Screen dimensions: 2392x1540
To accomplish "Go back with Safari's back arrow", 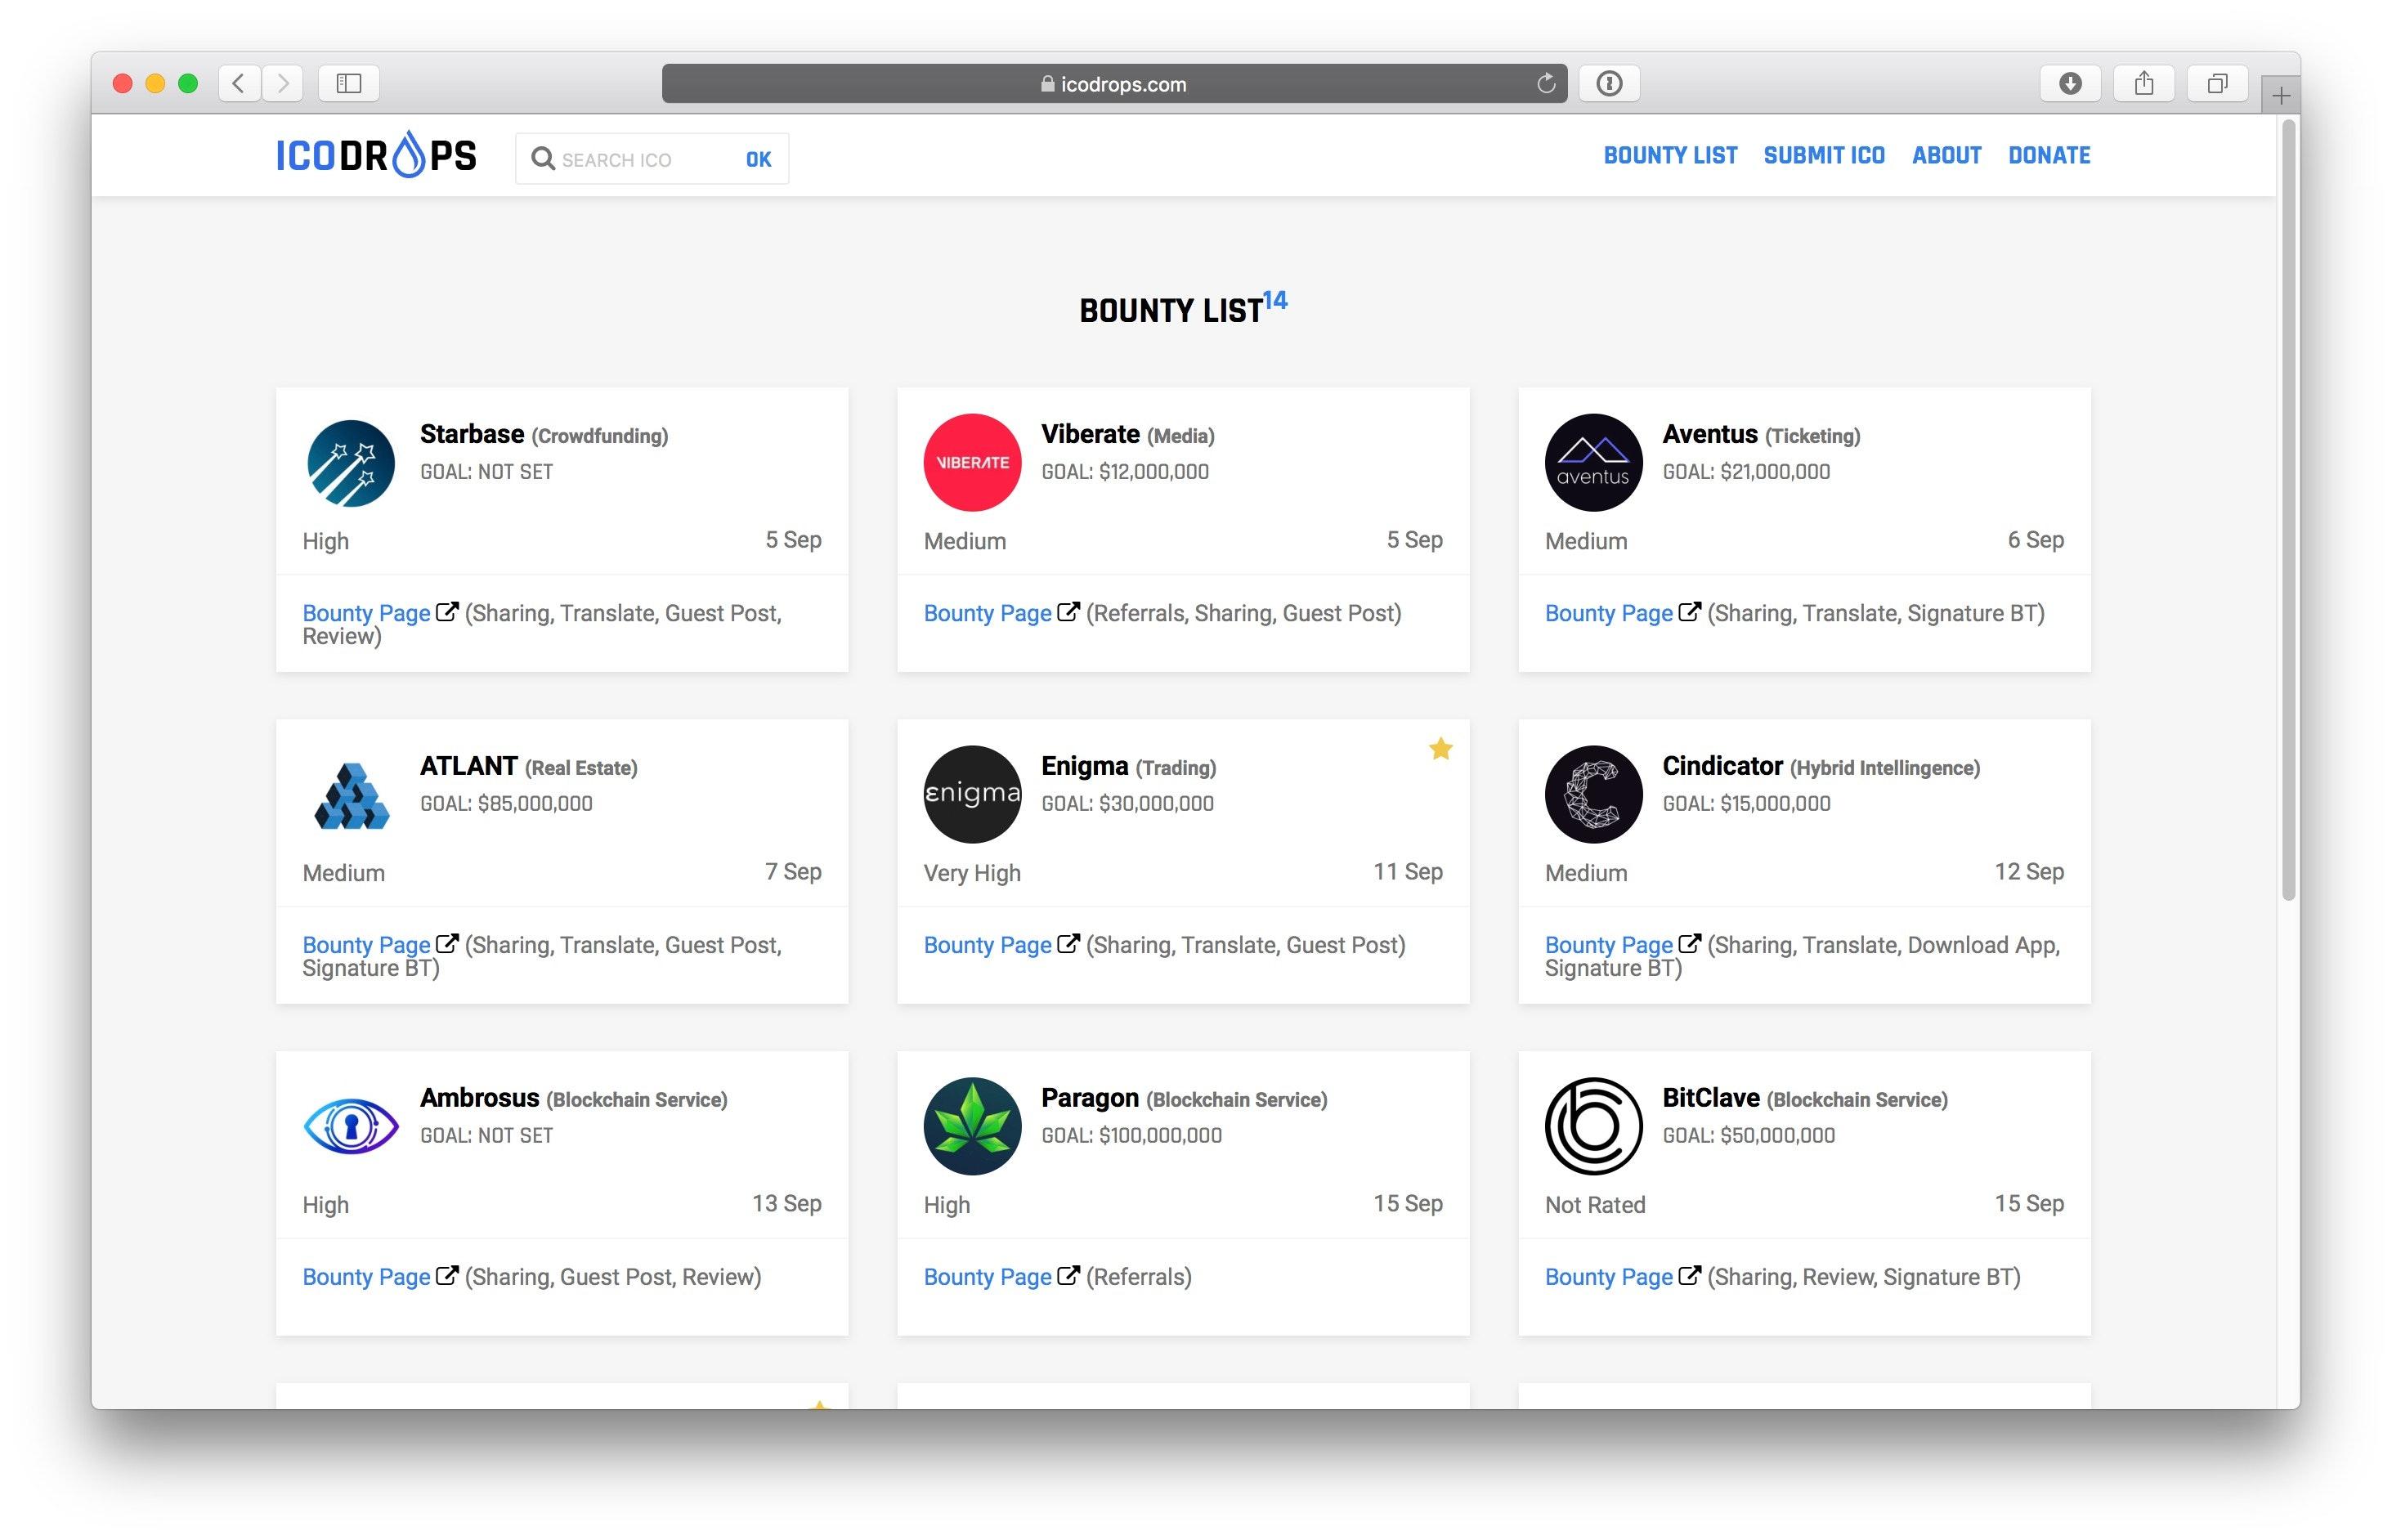I will pos(239,83).
